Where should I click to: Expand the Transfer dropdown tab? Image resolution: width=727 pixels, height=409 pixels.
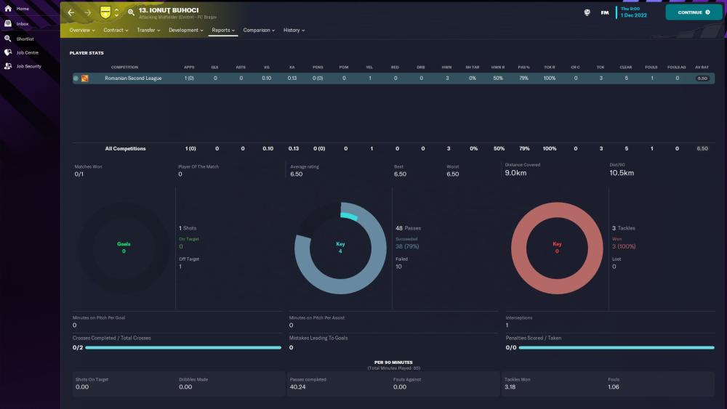click(x=148, y=31)
